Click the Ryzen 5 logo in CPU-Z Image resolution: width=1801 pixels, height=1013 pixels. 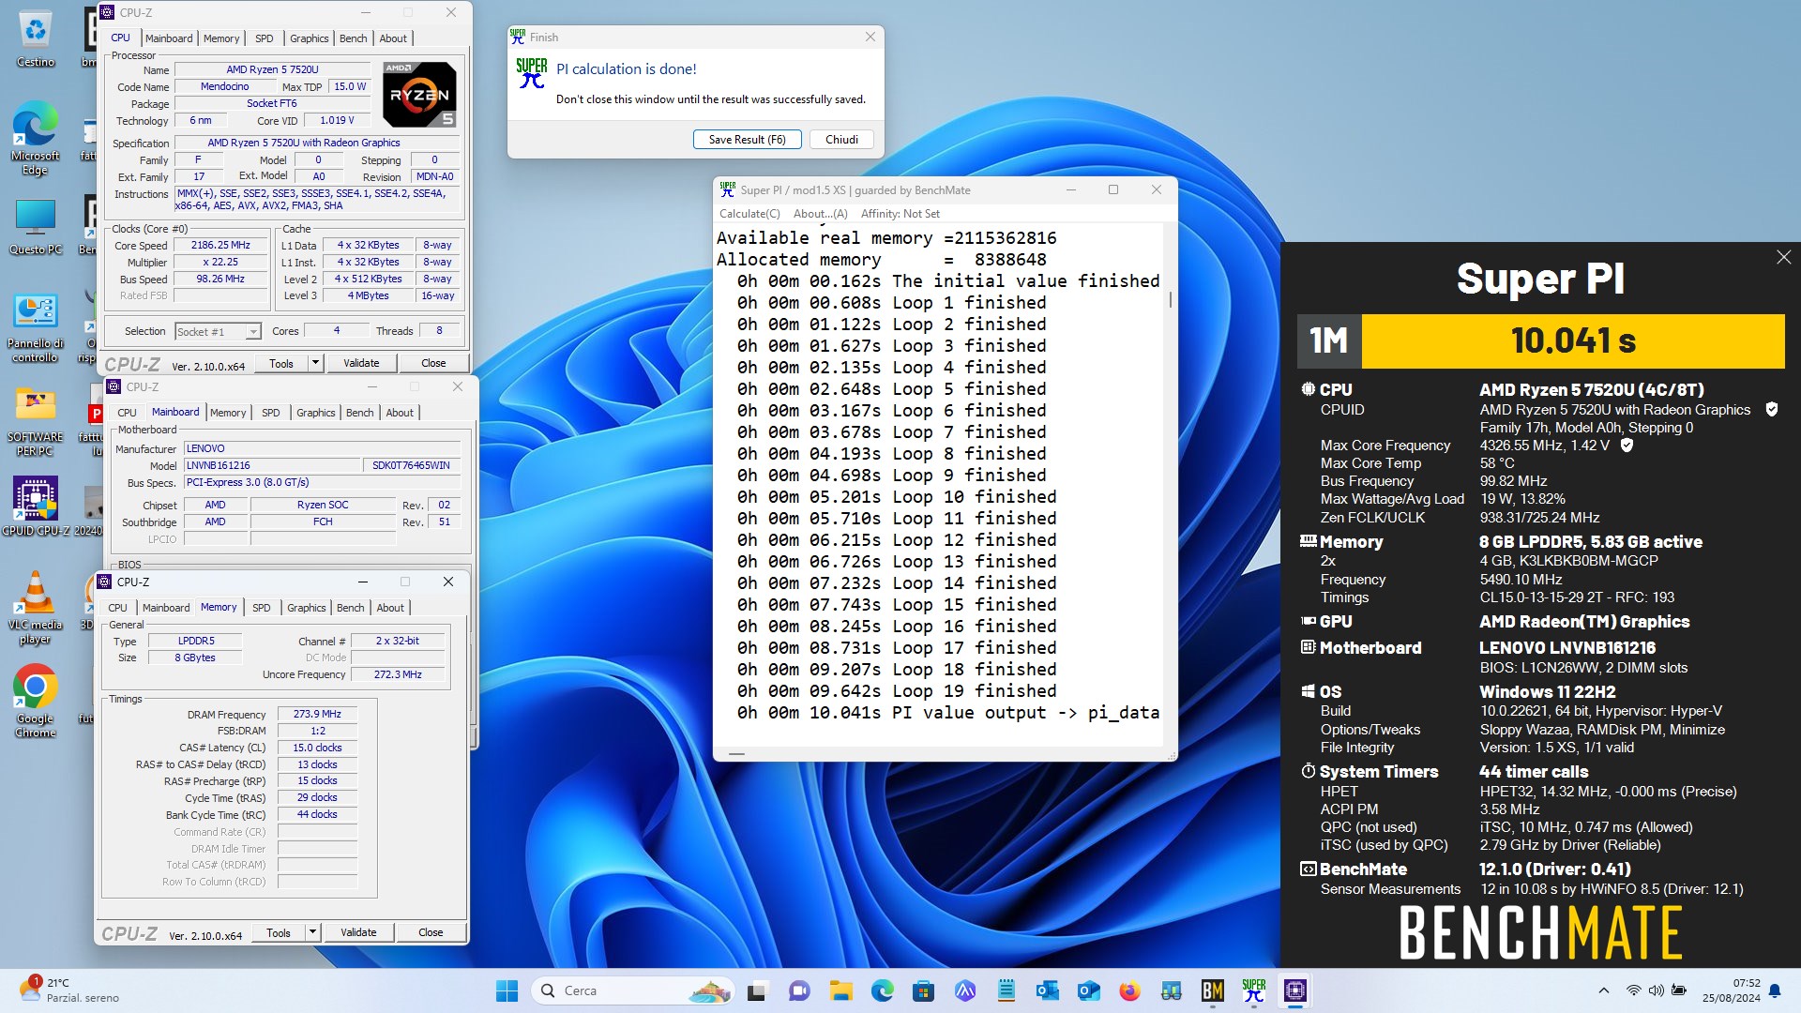coord(419,94)
